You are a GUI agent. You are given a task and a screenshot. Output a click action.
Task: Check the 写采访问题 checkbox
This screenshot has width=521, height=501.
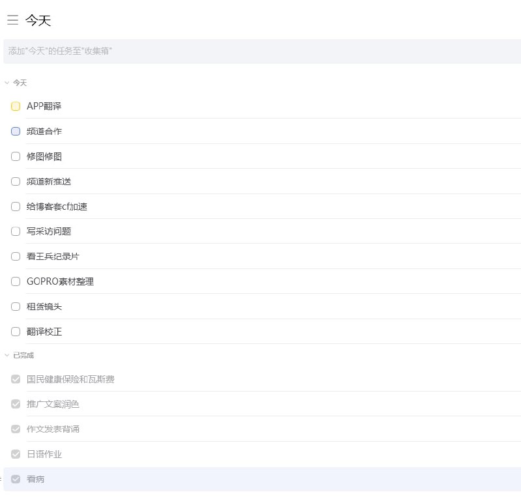pos(16,231)
